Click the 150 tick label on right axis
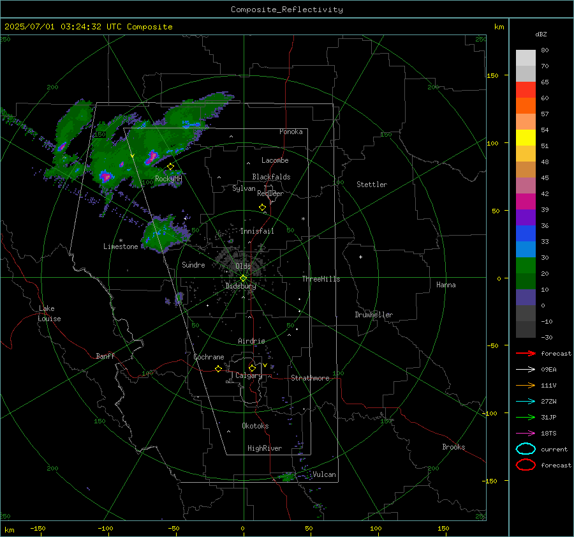The height and width of the screenshot is (537, 574). pos(492,75)
